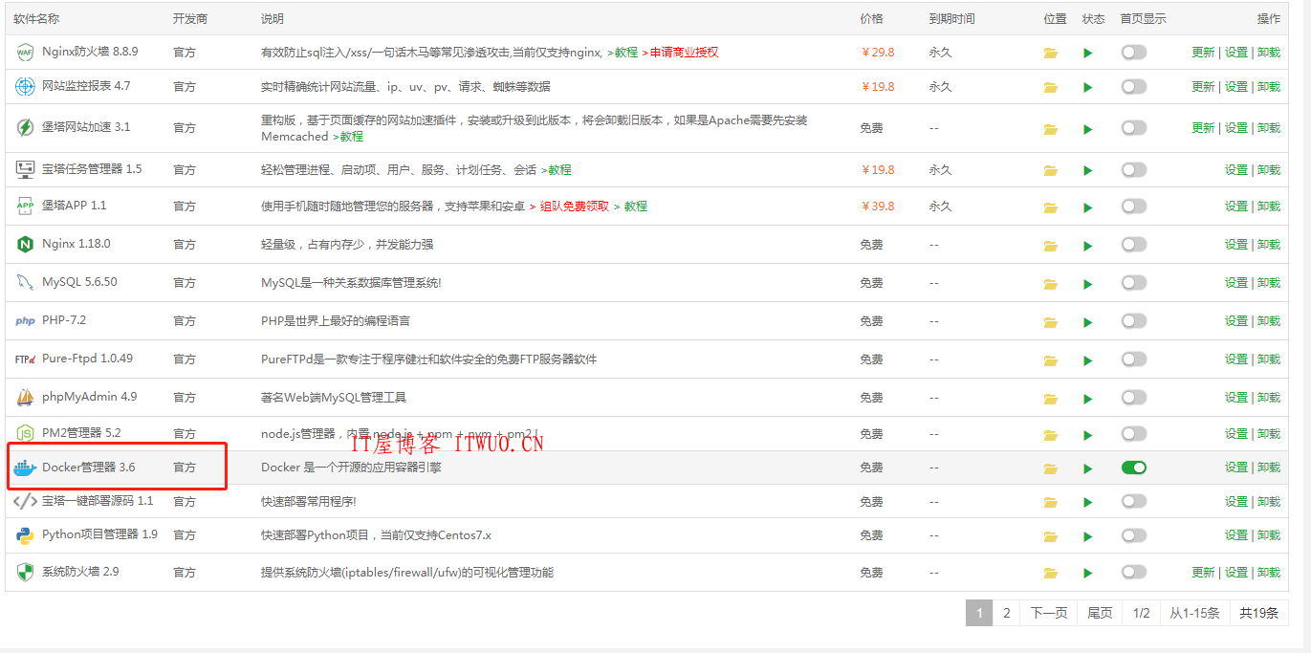Click green status arrow for PHP-7.2
This screenshot has width=1311, height=653.
pos(1087,322)
